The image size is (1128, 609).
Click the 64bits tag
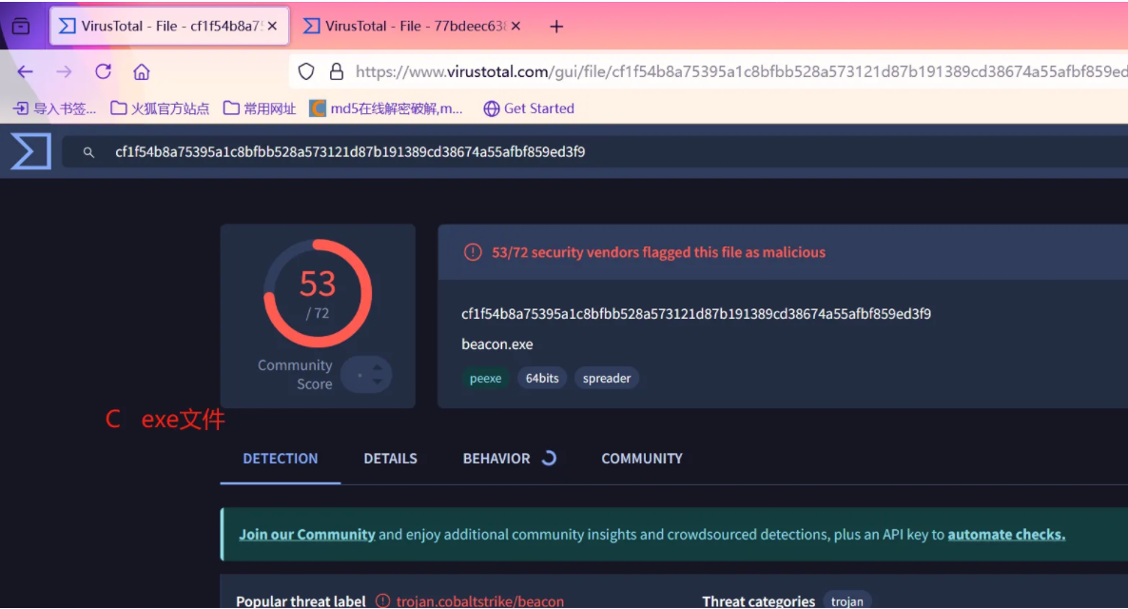coord(542,378)
